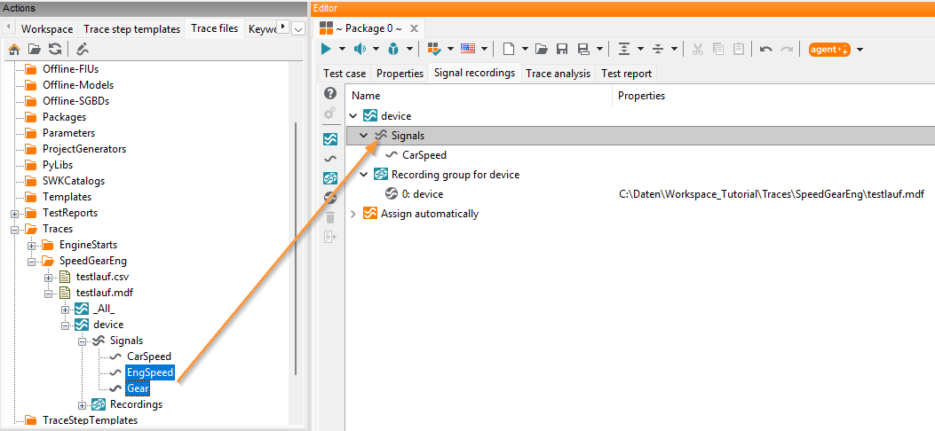This screenshot has height=431, width=935.
Task: Click the US flag language icon
Action: (x=467, y=49)
